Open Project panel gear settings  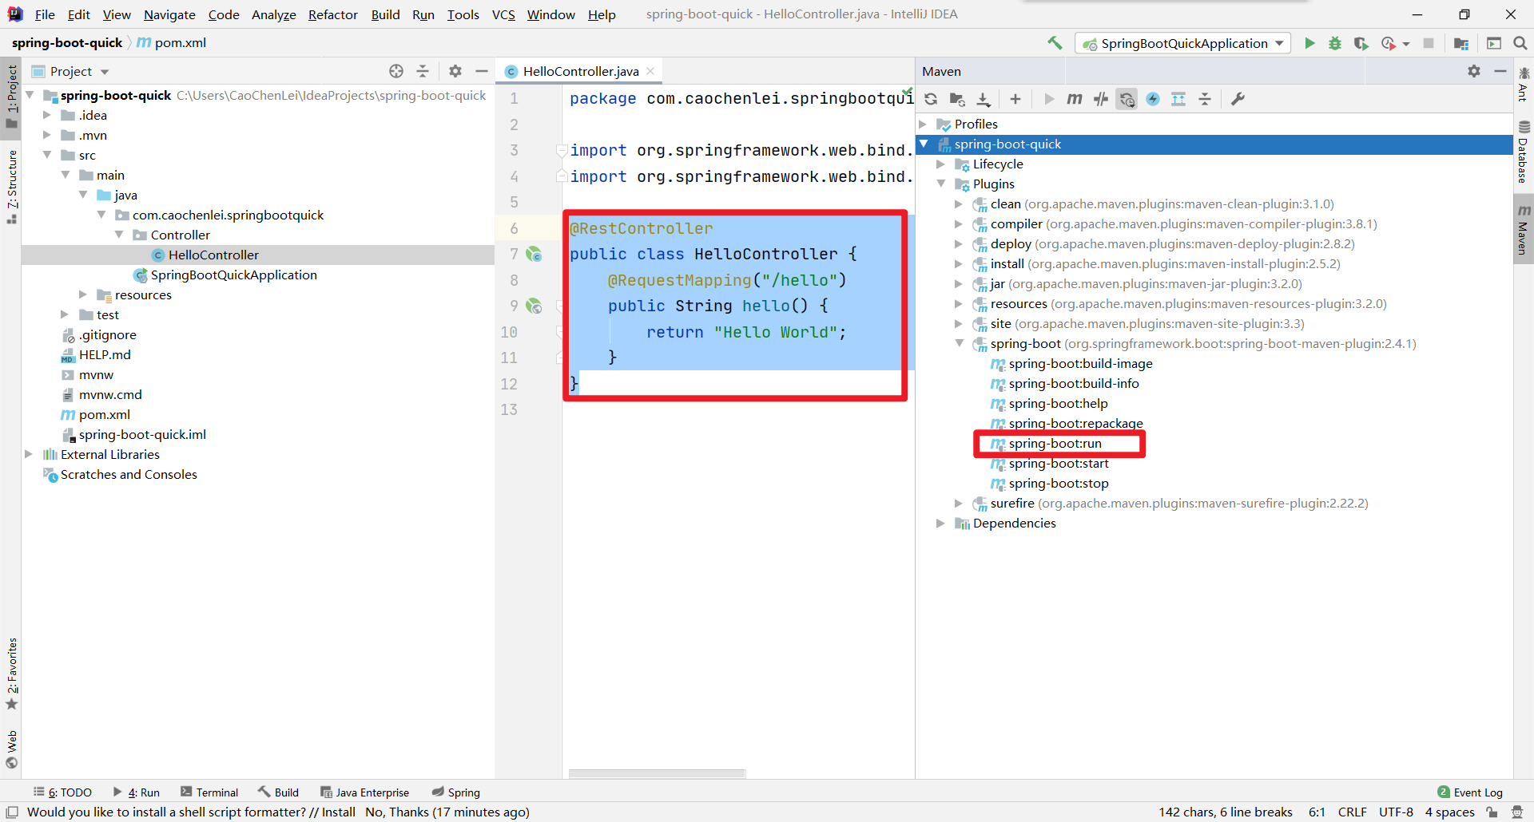point(455,71)
